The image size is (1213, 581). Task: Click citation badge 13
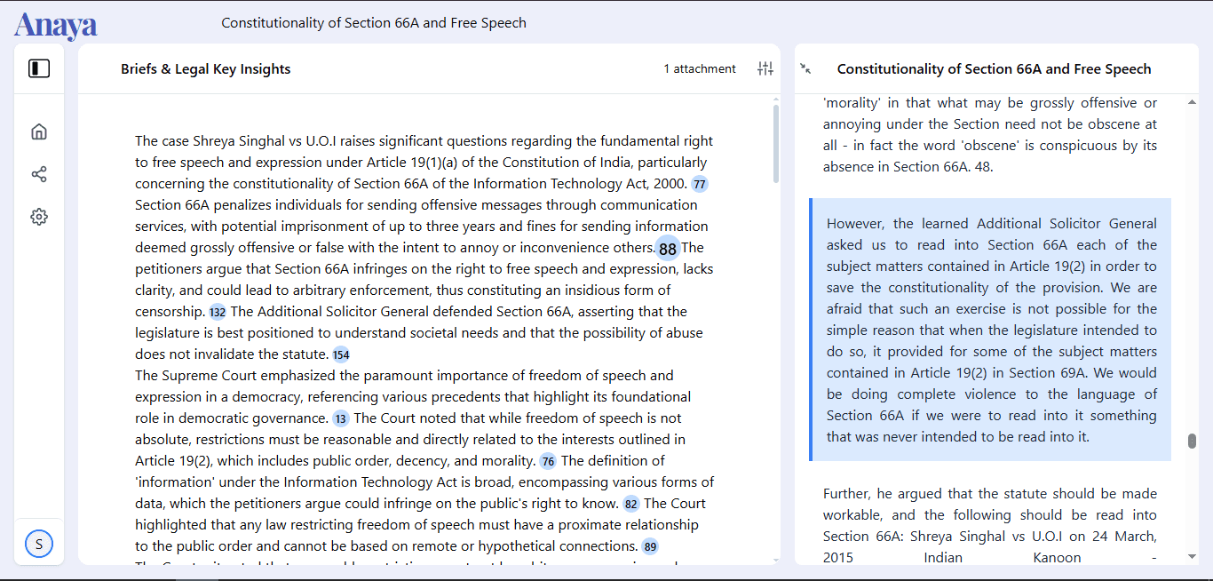click(x=341, y=418)
